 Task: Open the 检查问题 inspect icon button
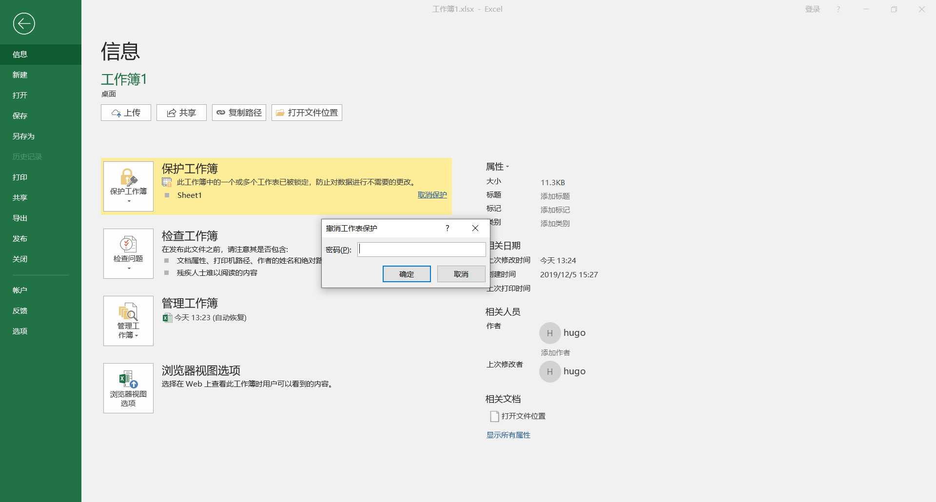[128, 253]
